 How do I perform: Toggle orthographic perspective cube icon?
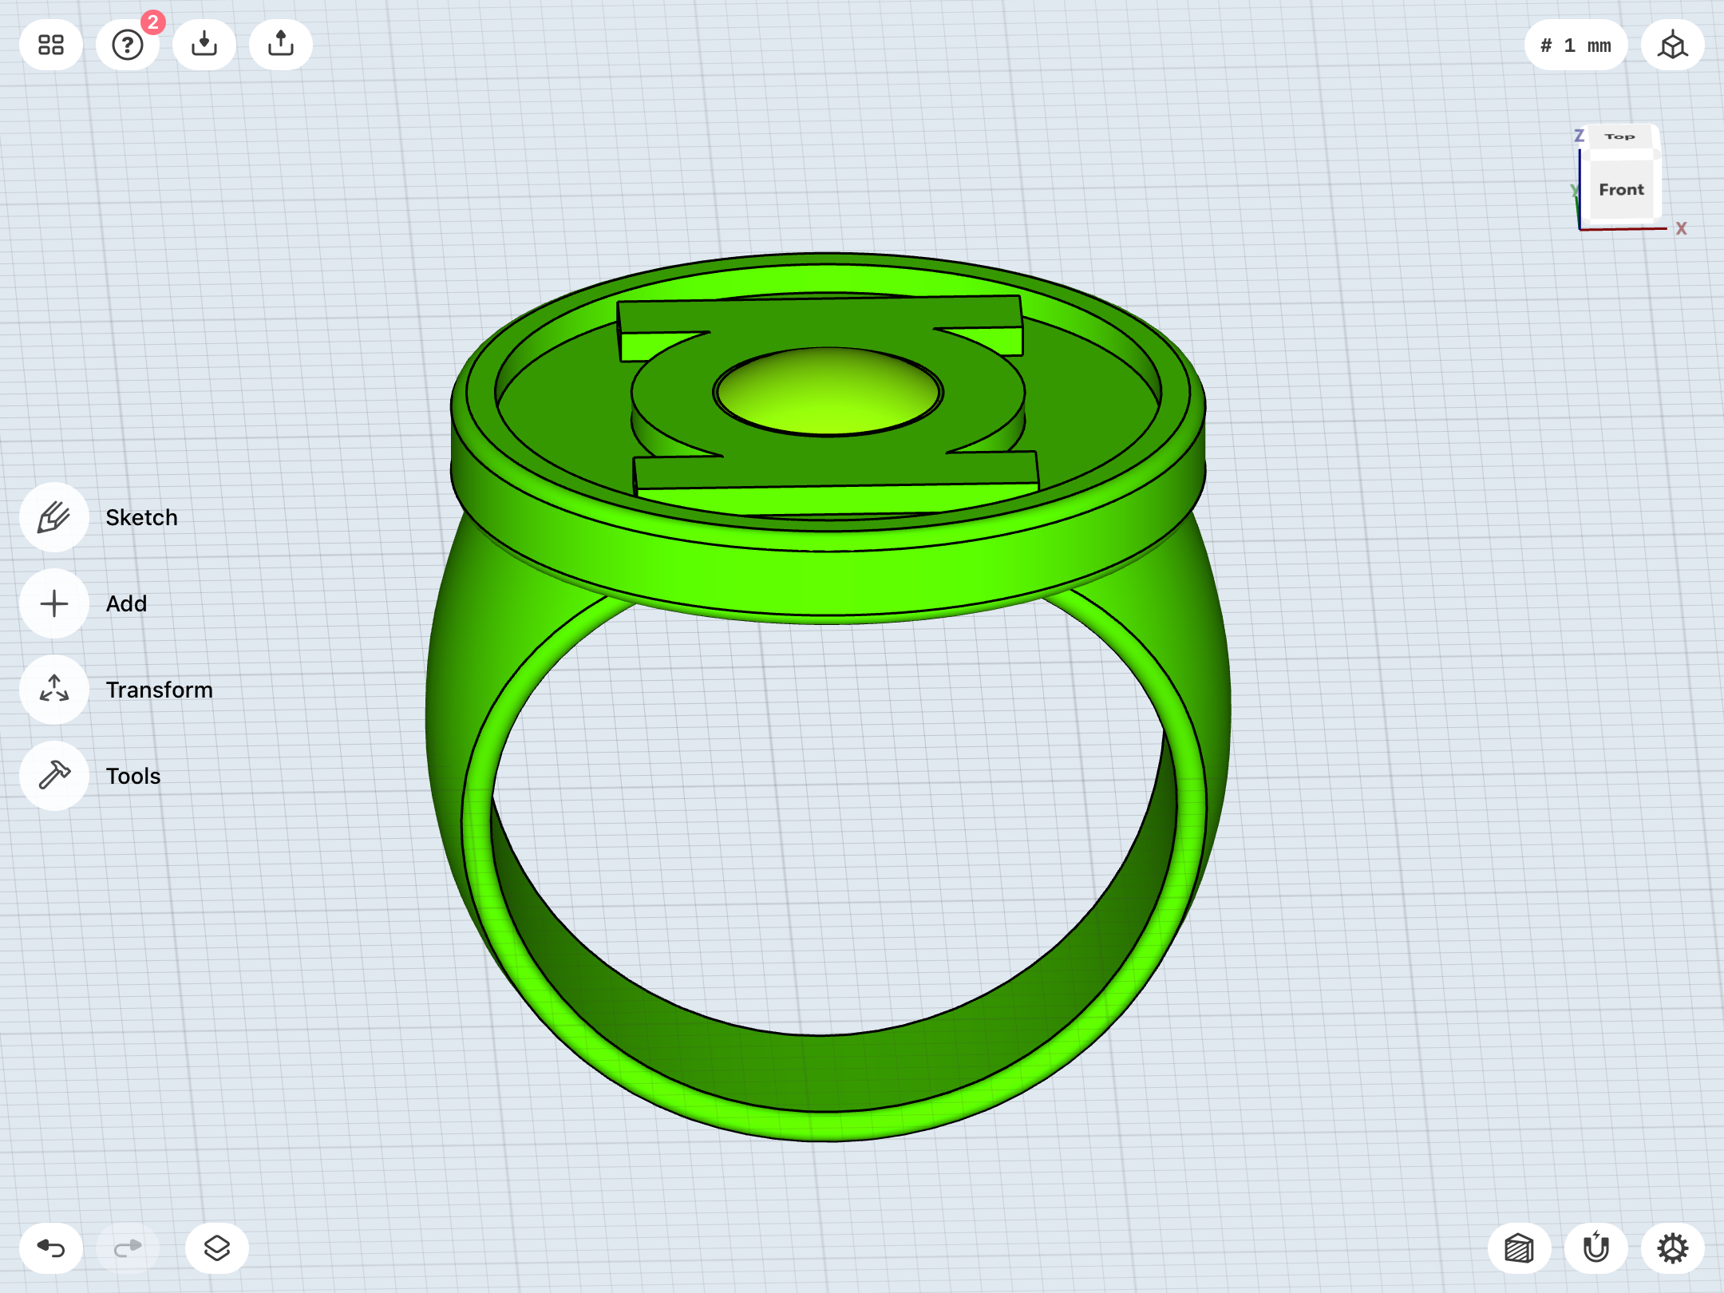tap(1673, 45)
